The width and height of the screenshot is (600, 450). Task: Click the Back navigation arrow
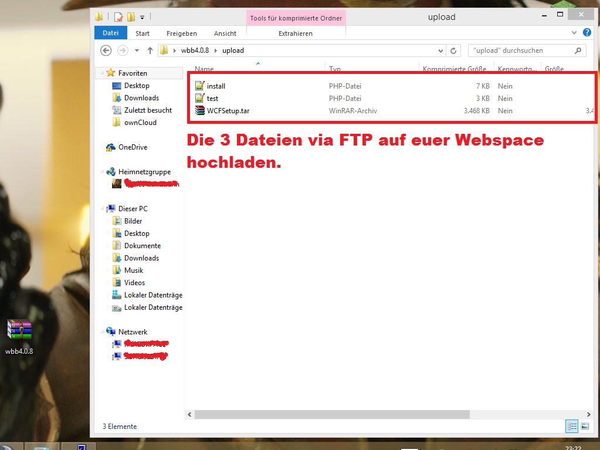pos(106,50)
